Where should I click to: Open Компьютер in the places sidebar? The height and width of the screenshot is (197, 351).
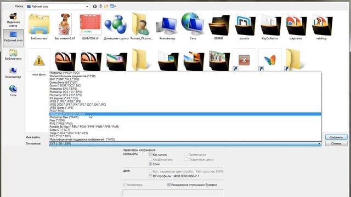pos(13,73)
